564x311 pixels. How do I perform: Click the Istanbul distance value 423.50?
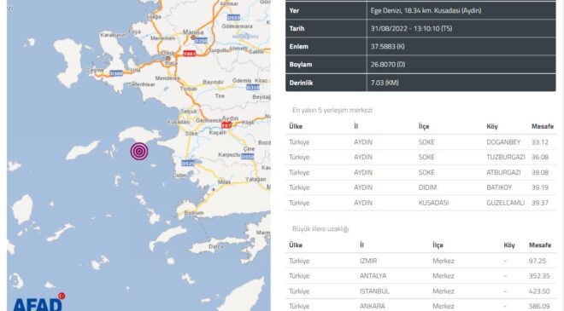click(x=539, y=291)
